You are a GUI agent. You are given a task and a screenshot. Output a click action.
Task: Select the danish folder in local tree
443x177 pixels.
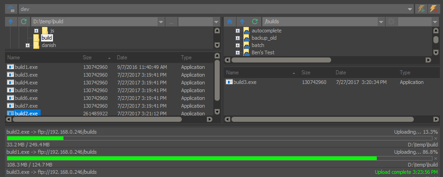(49, 45)
